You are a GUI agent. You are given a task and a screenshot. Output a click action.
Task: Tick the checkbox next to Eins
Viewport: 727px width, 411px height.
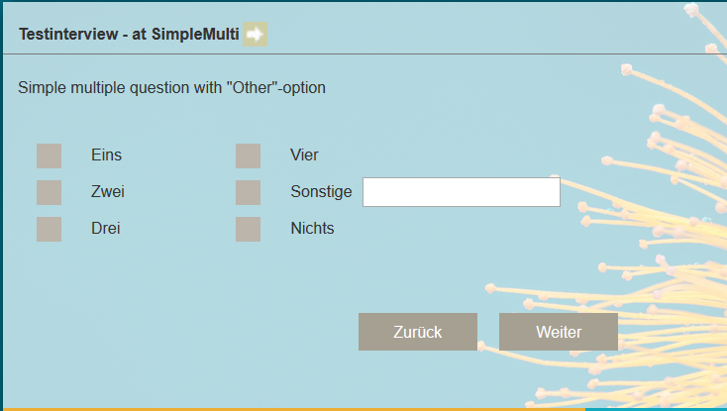tap(50, 155)
